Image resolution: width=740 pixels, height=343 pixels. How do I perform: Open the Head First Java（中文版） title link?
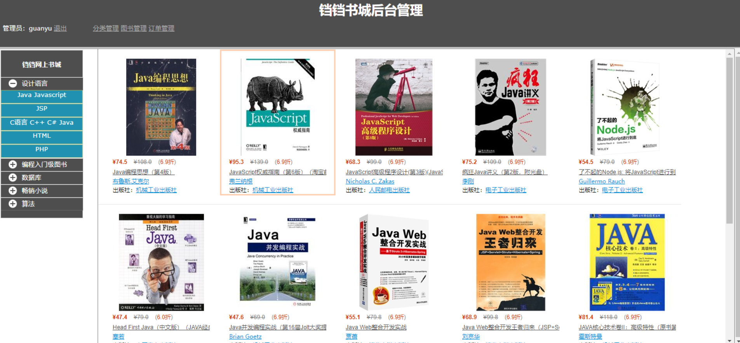tap(161, 327)
